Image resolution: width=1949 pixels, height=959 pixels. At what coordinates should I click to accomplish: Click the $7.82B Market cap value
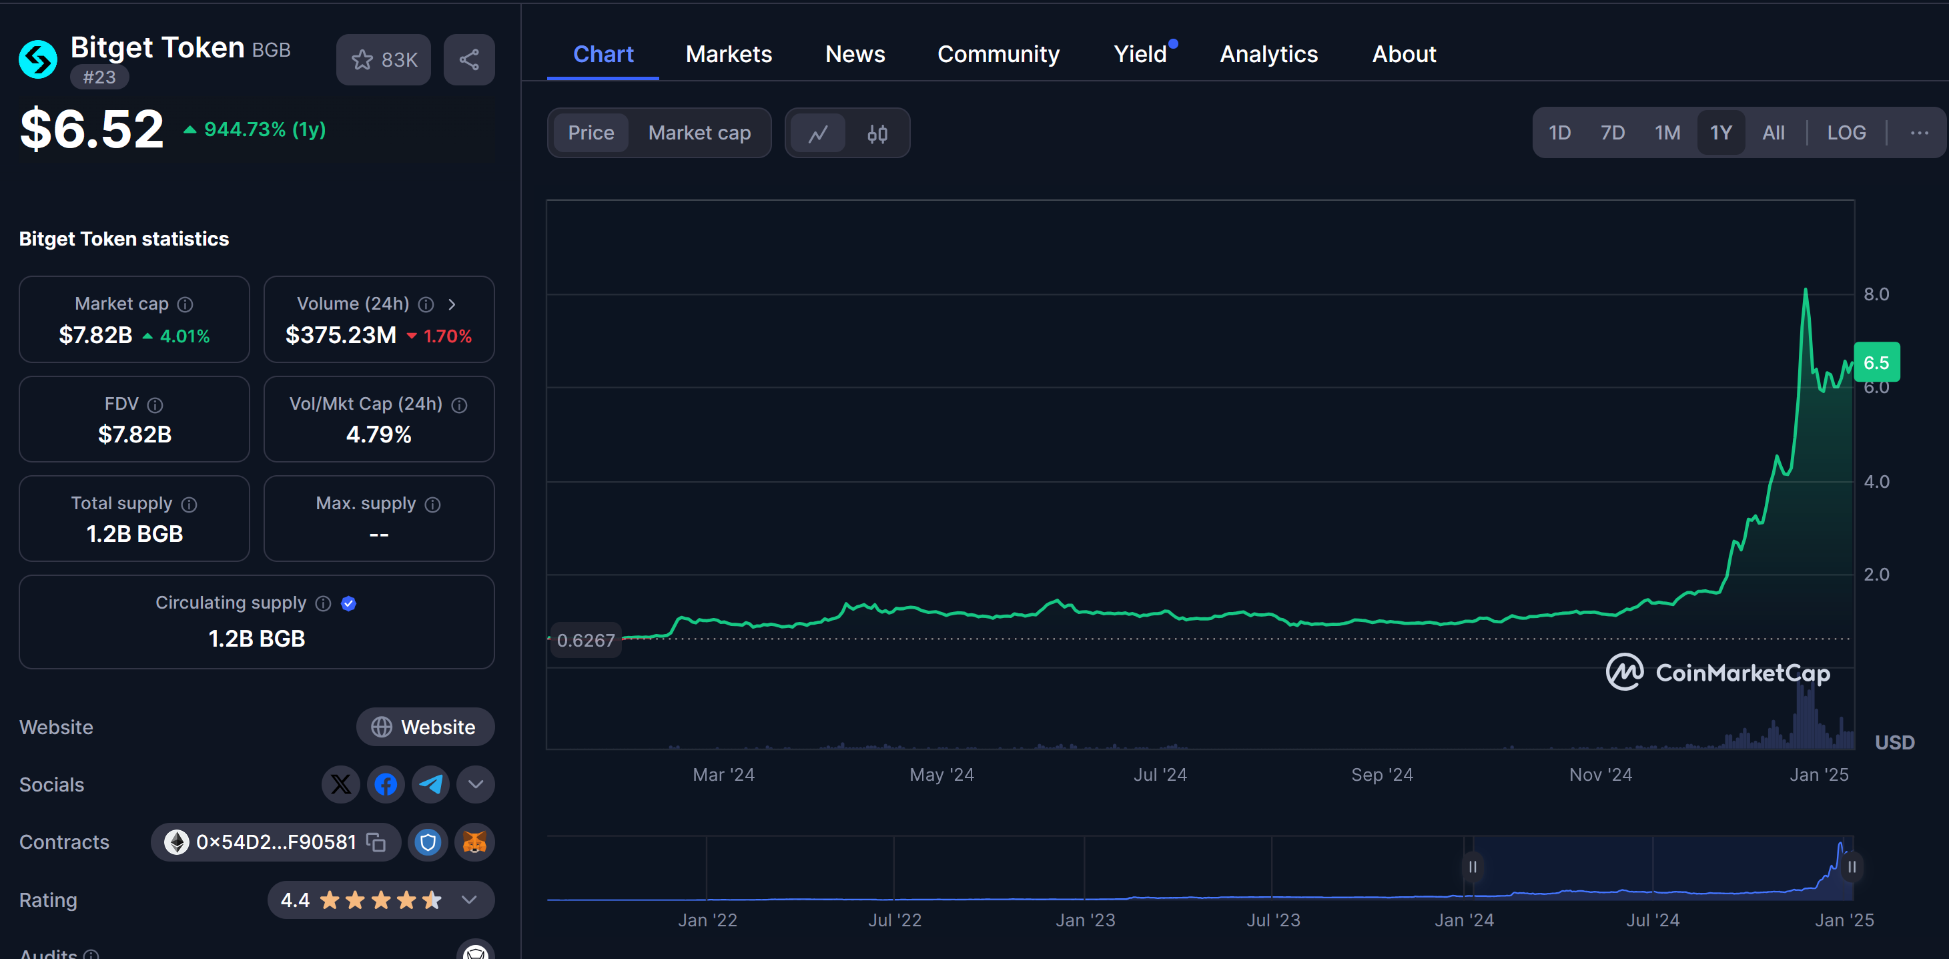tap(95, 334)
